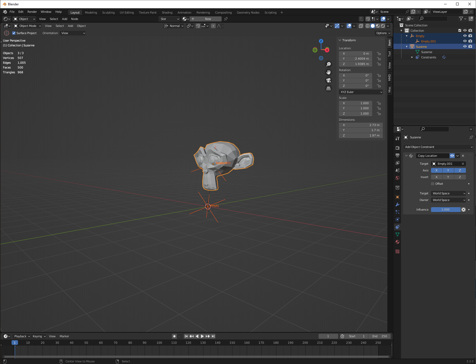The height and width of the screenshot is (364, 476).
Task: Toggle Axis X button of constraint
Action: pos(437,170)
